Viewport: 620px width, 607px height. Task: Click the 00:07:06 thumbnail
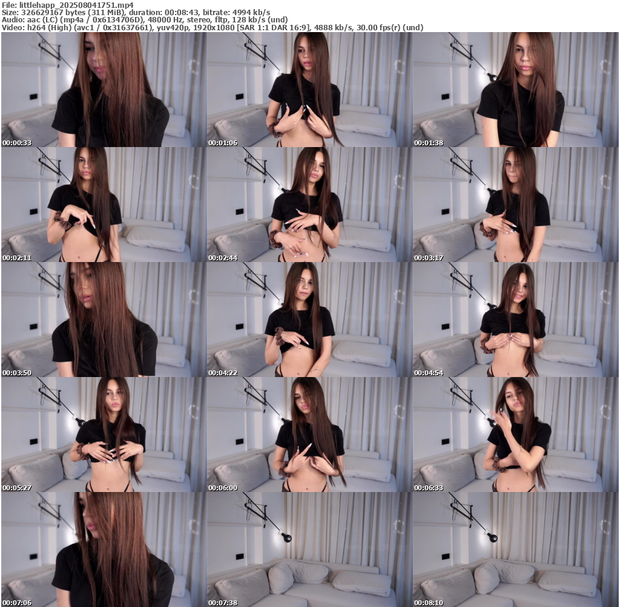pyautogui.click(x=104, y=550)
